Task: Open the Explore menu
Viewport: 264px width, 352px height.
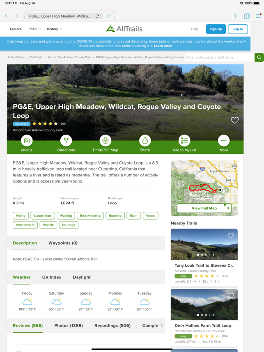Action: click(16, 29)
